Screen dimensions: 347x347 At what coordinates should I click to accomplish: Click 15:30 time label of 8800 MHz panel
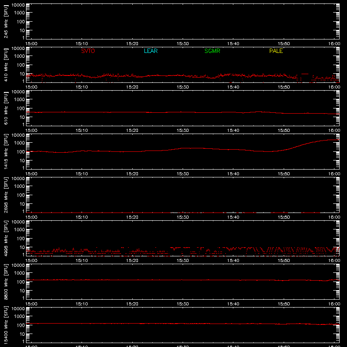[183, 304]
